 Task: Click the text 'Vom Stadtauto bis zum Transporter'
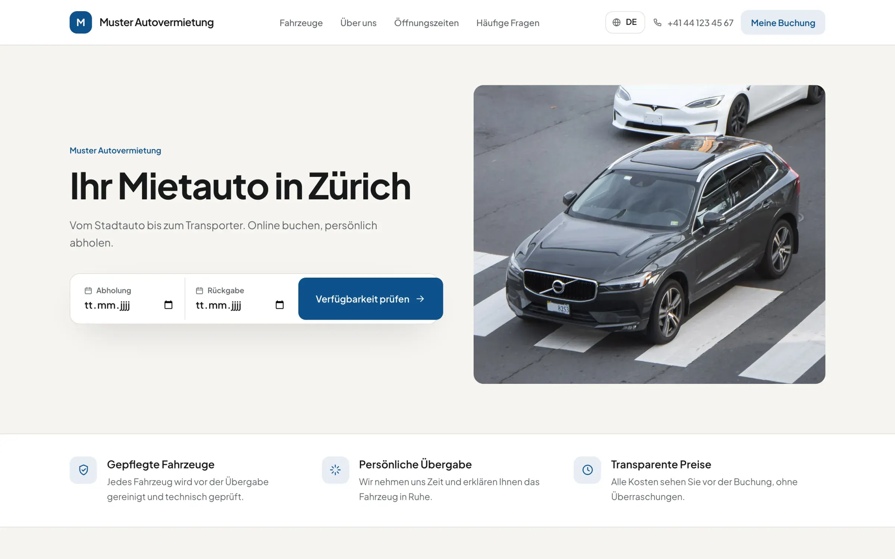pyautogui.click(x=157, y=225)
